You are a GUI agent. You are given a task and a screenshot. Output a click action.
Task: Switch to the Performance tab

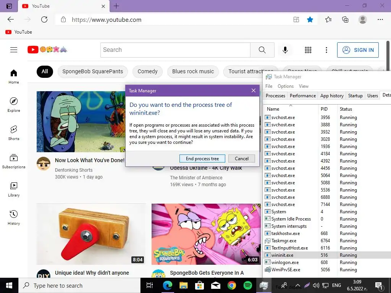point(303,96)
